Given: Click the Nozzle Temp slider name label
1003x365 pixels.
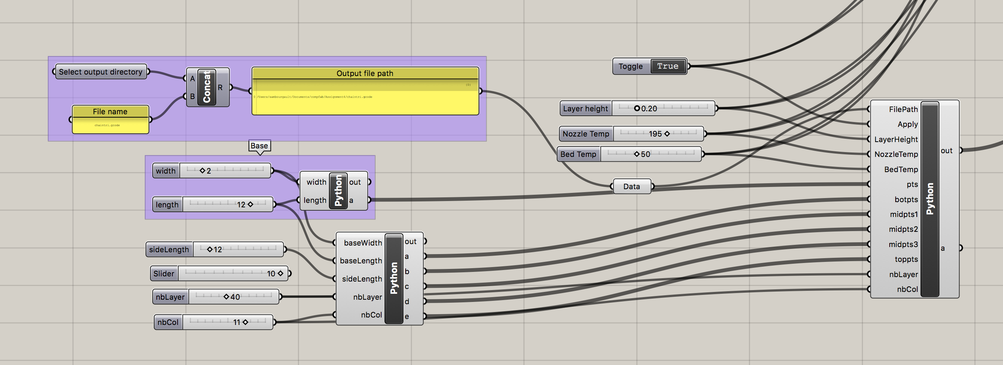Looking at the screenshot, I should pos(585,134).
